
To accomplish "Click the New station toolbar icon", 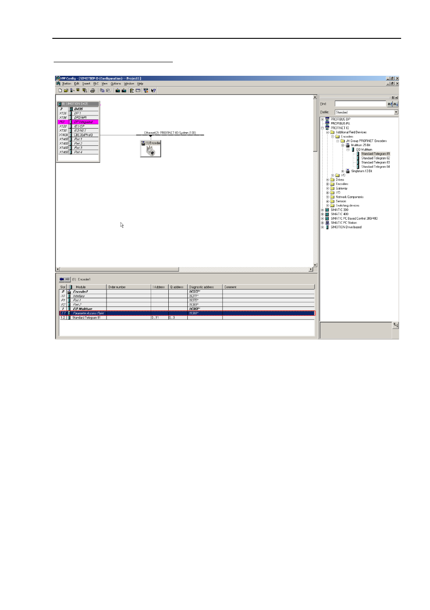I will click(x=60, y=90).
